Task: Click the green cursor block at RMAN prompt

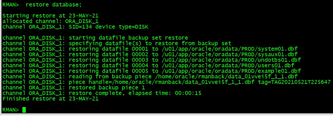Action: pos(24,110)
